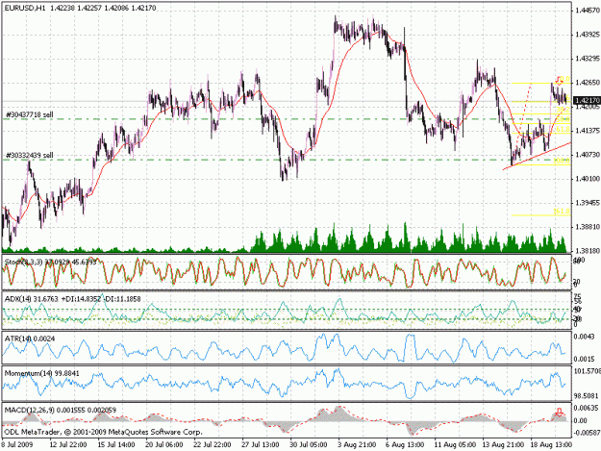The height and width of the screenshot is (451, 601).
Task: Click the ATR axis value 0.0043
Action: pyautogui.click(x=585, y=337)
